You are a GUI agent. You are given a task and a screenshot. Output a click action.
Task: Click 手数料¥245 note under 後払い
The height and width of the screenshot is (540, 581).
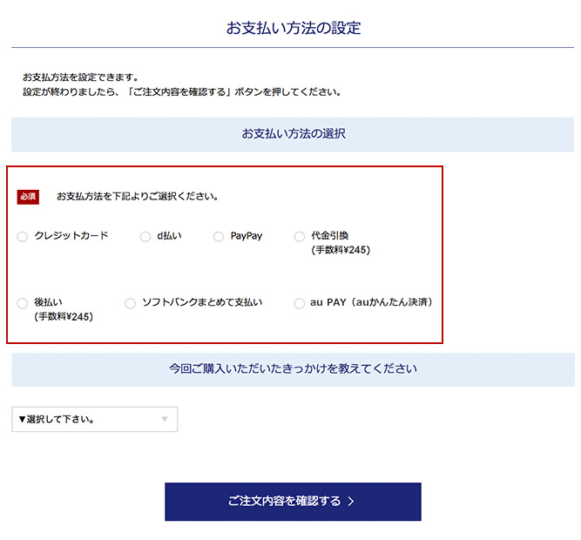pyautogui.click(x=64, y=317)
